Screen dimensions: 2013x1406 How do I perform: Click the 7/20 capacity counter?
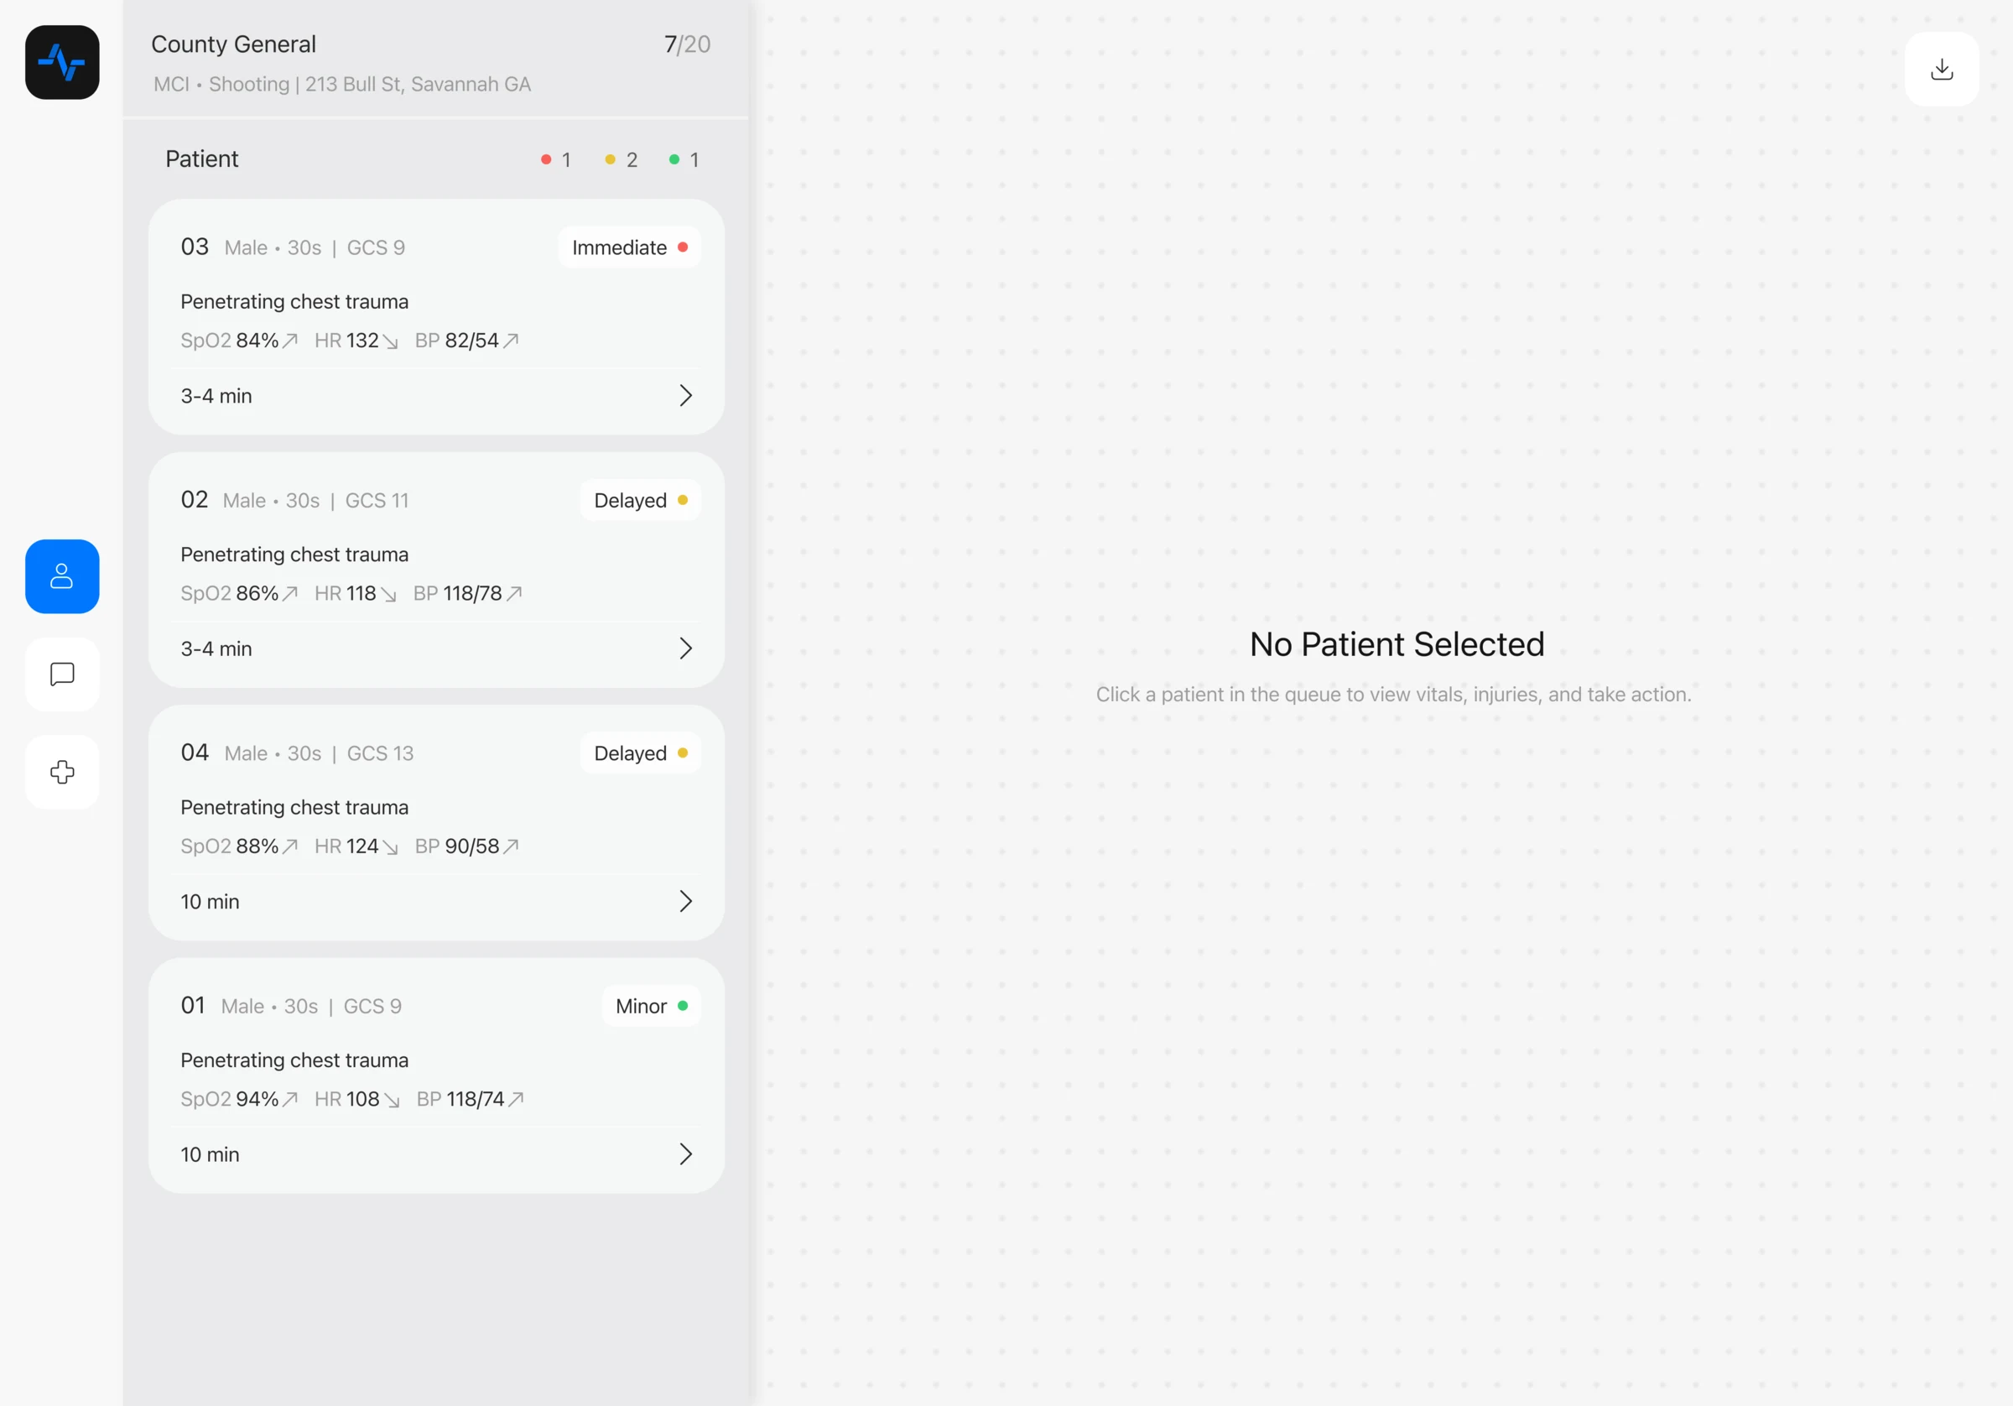tap(688, 44)
